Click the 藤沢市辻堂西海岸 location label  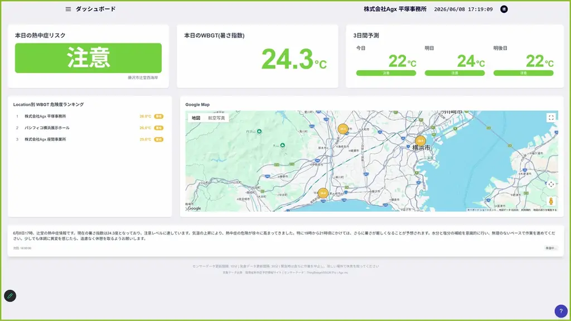point(143,77)
